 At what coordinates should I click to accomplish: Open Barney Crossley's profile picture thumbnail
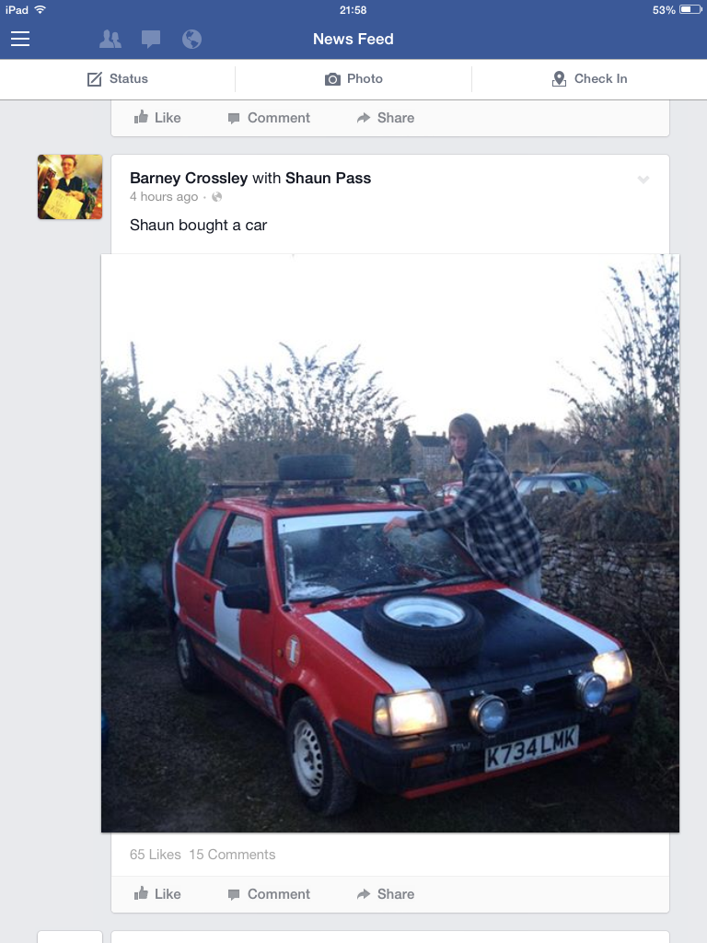click(x=70, y=187)
